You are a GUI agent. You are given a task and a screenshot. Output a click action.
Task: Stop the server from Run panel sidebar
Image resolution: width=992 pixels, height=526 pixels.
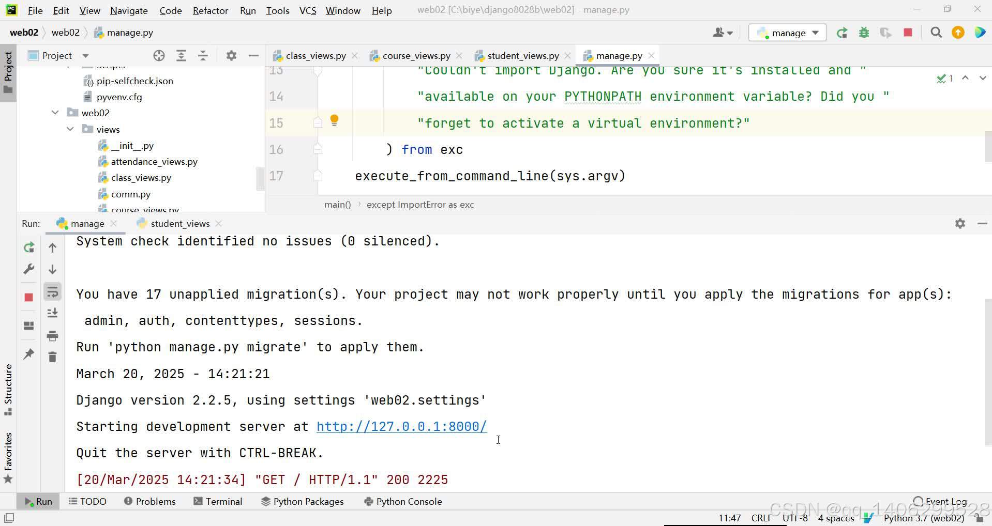click(x=29, y=297)
